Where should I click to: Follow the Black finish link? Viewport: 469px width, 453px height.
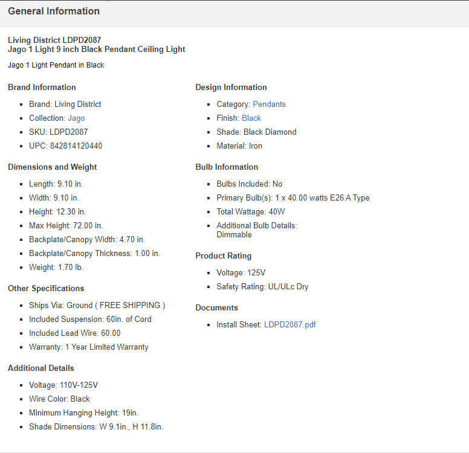pos(251,118)
